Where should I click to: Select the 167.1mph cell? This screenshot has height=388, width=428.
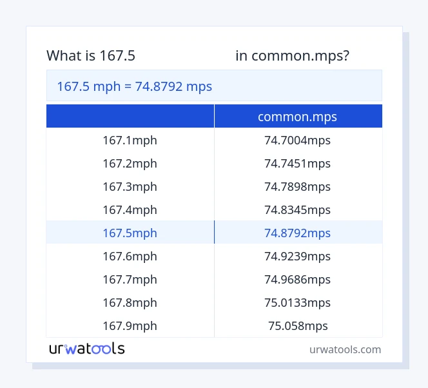pyautogui.click(x=130, y=140)
